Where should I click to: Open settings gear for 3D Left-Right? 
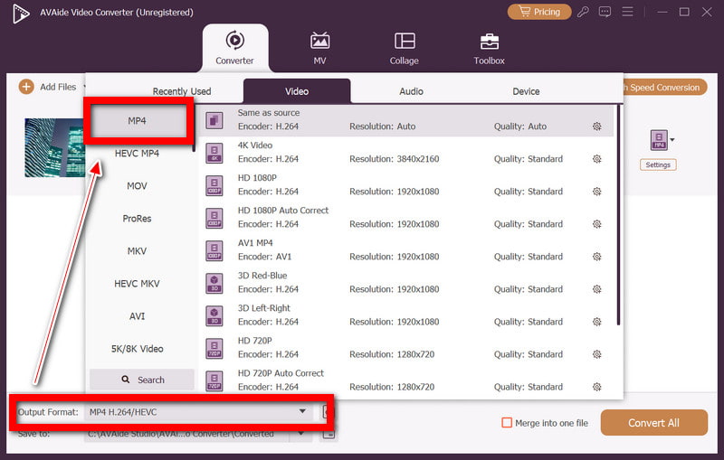596,322
